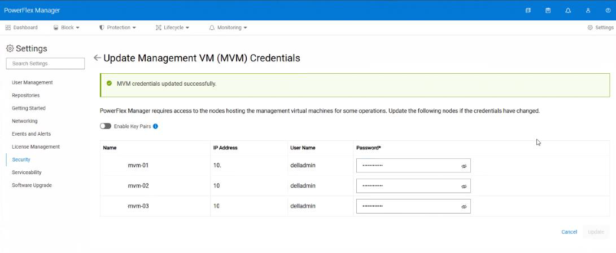
Task: Click the mvm-01 IP address cell
Action: (217, 166)
